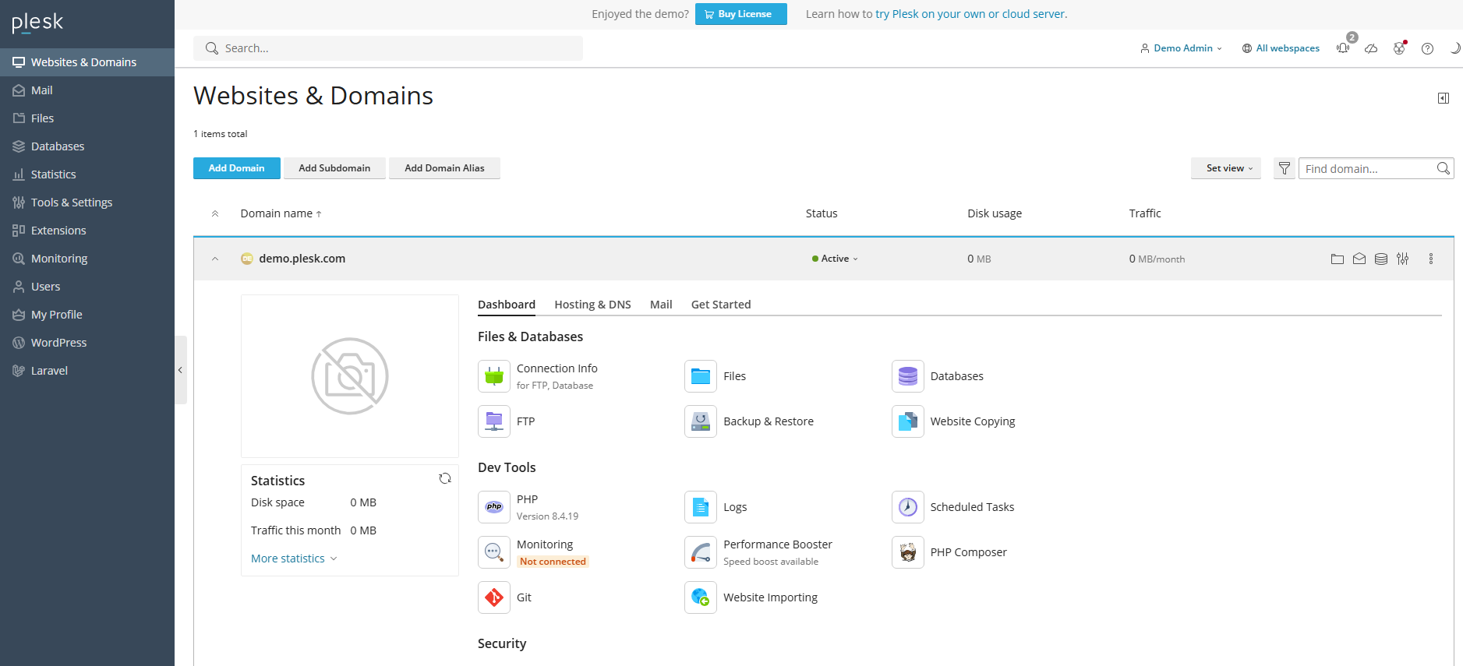Follow the try Plesk on your own server link
The width and height of the screenshot is (1463, 666).
[971, 14]
